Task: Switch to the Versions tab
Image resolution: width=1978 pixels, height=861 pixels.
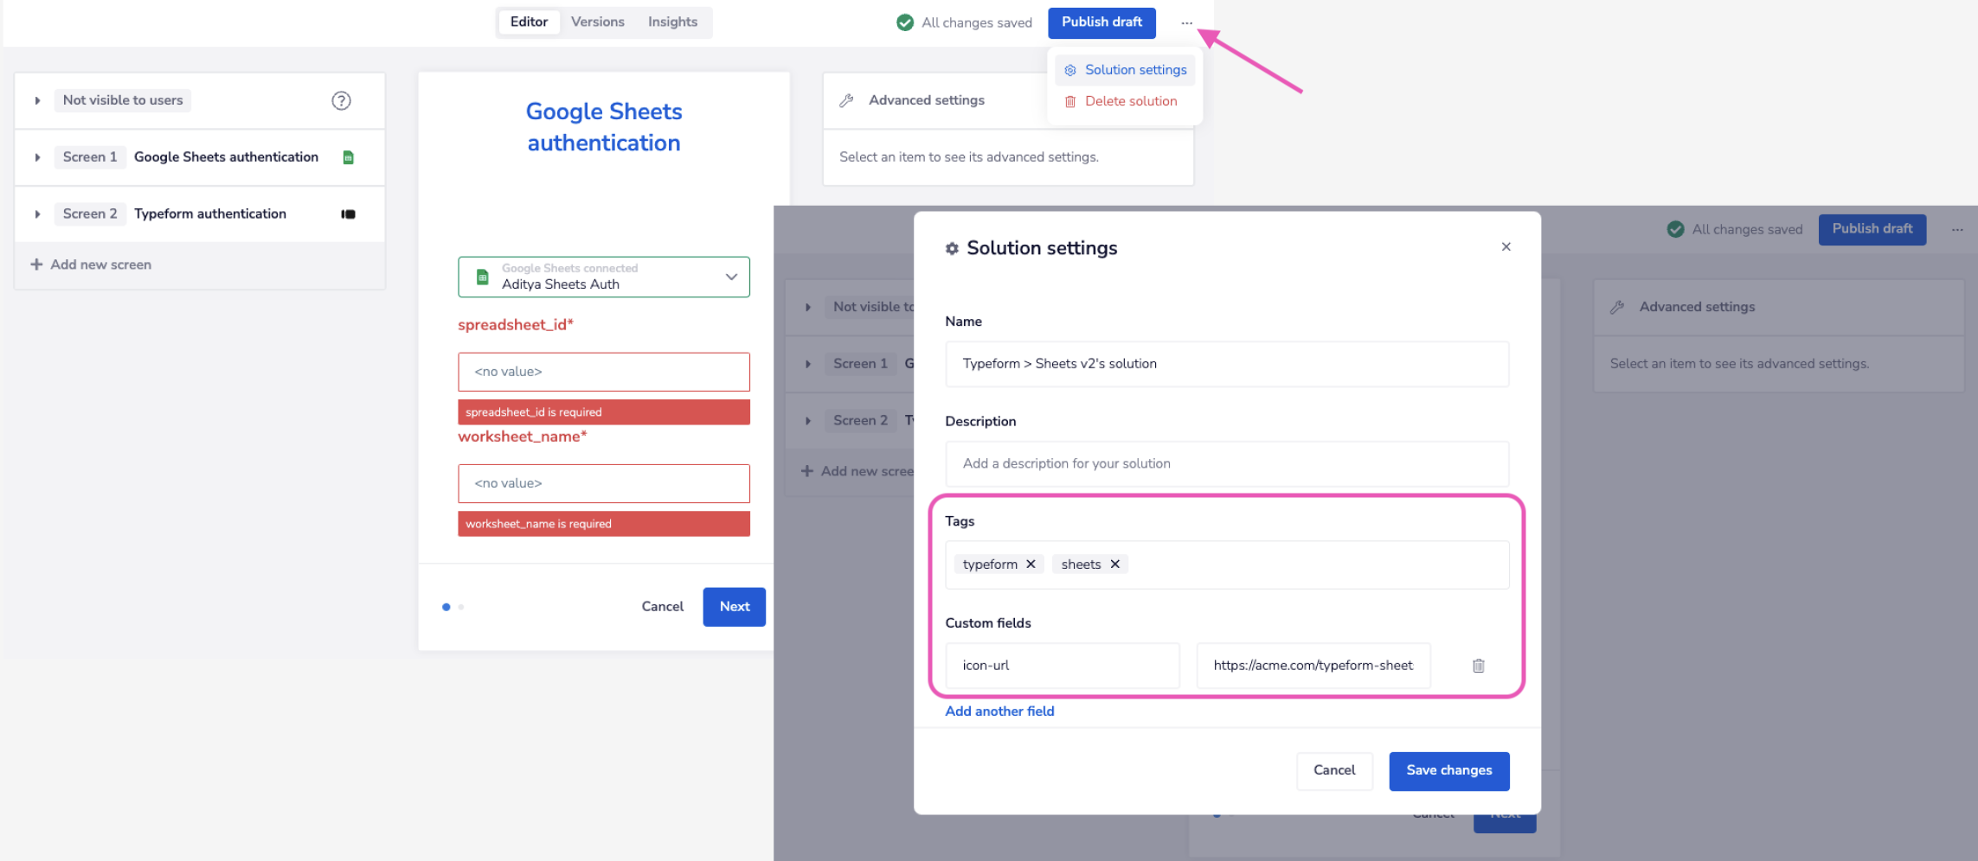Action: coord(597,22)
